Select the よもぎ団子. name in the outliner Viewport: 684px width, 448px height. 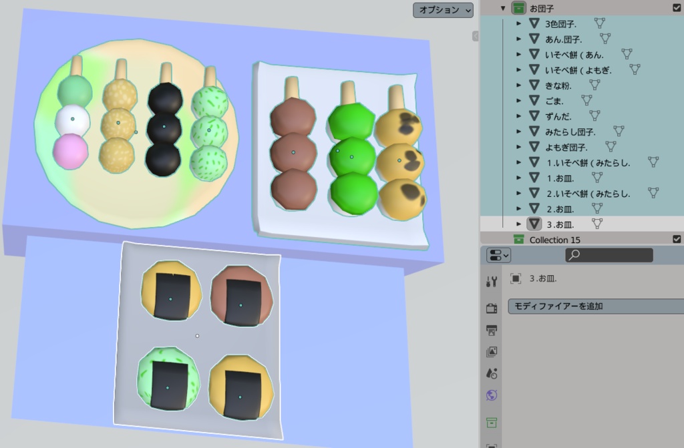click(x=566, y=148)
